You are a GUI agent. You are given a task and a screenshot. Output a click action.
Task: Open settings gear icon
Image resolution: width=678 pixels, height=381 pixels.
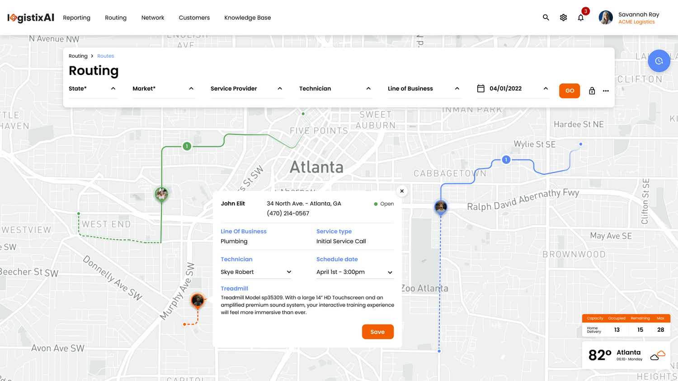pos(563,18)
